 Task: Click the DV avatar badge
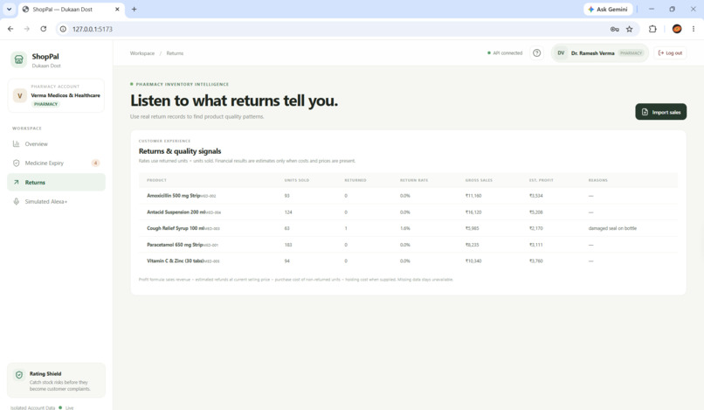tap(561, 53)
